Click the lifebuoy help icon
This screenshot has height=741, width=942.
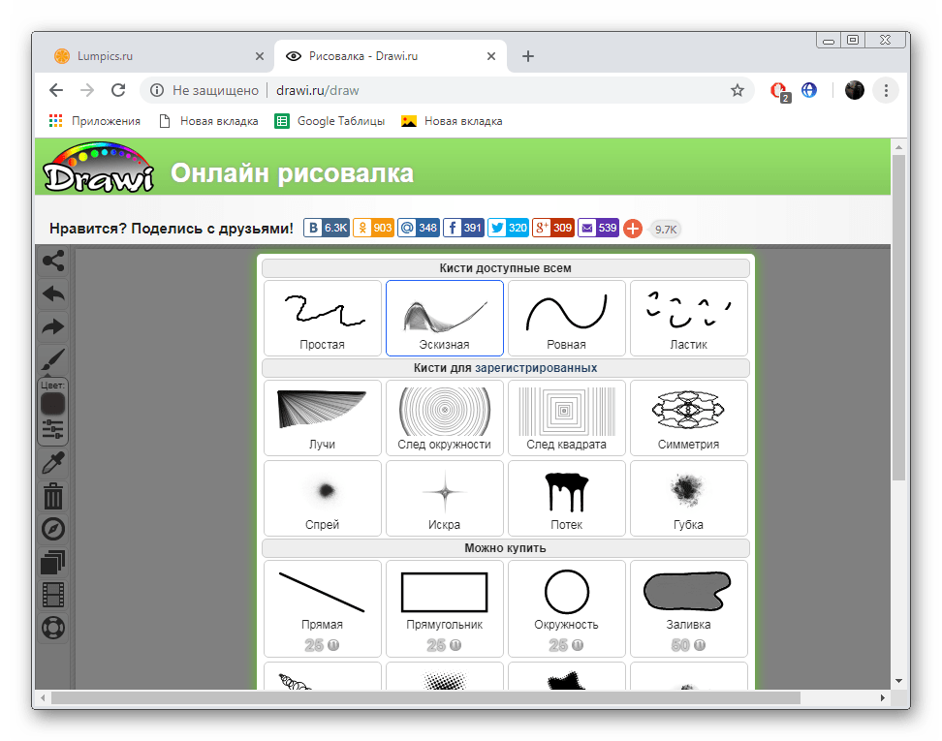pos(53,629)
